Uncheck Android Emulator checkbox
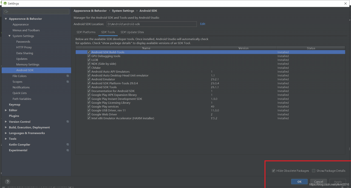 89,79
